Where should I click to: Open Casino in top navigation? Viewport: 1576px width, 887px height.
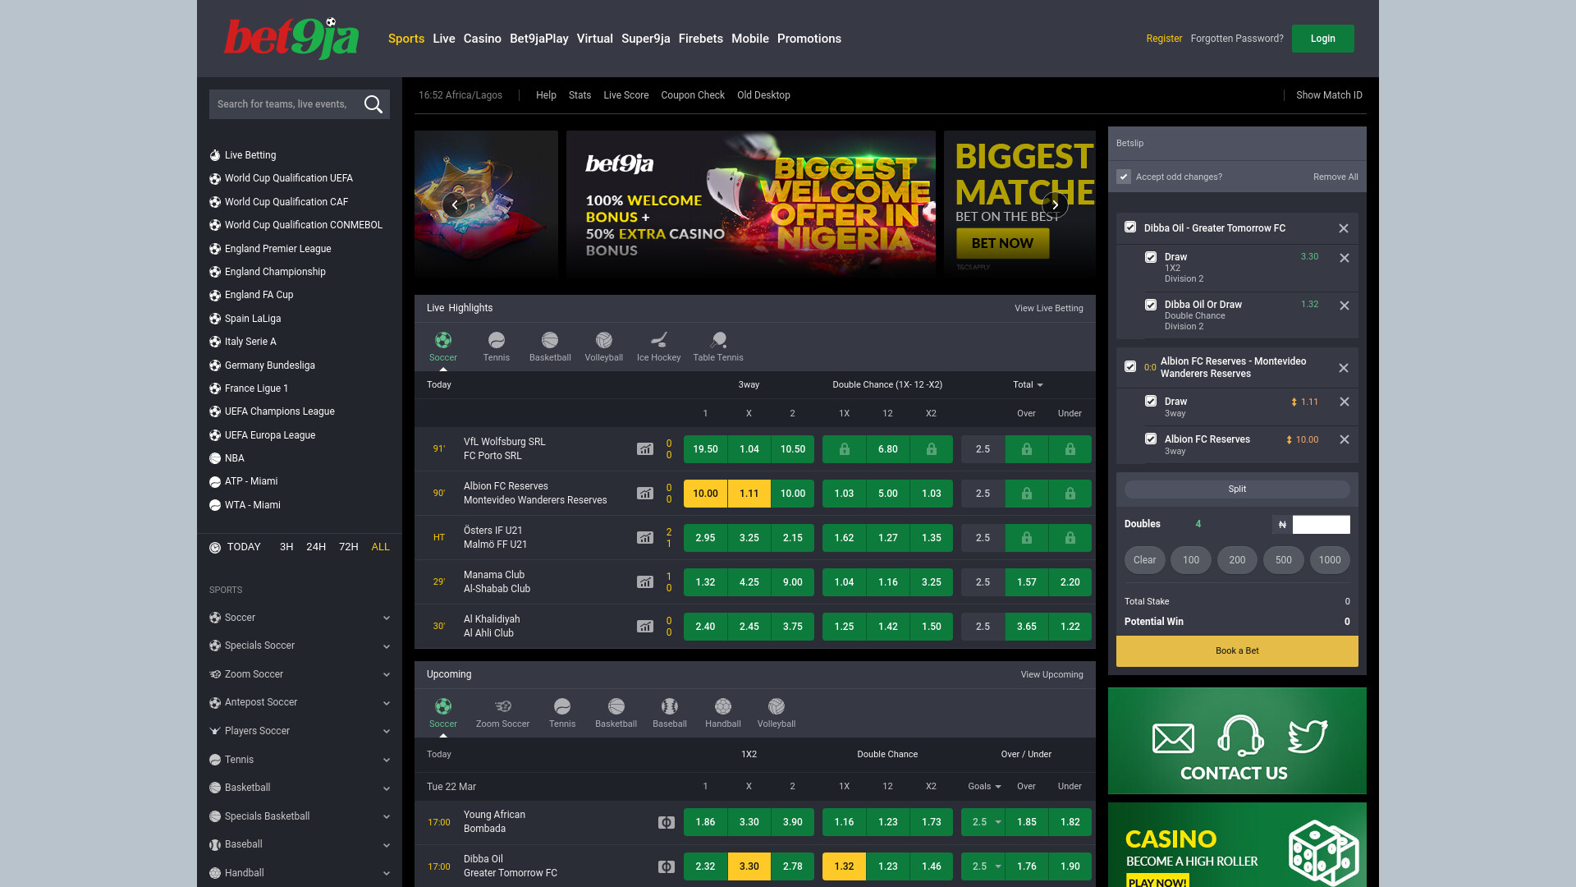(482, 39)
